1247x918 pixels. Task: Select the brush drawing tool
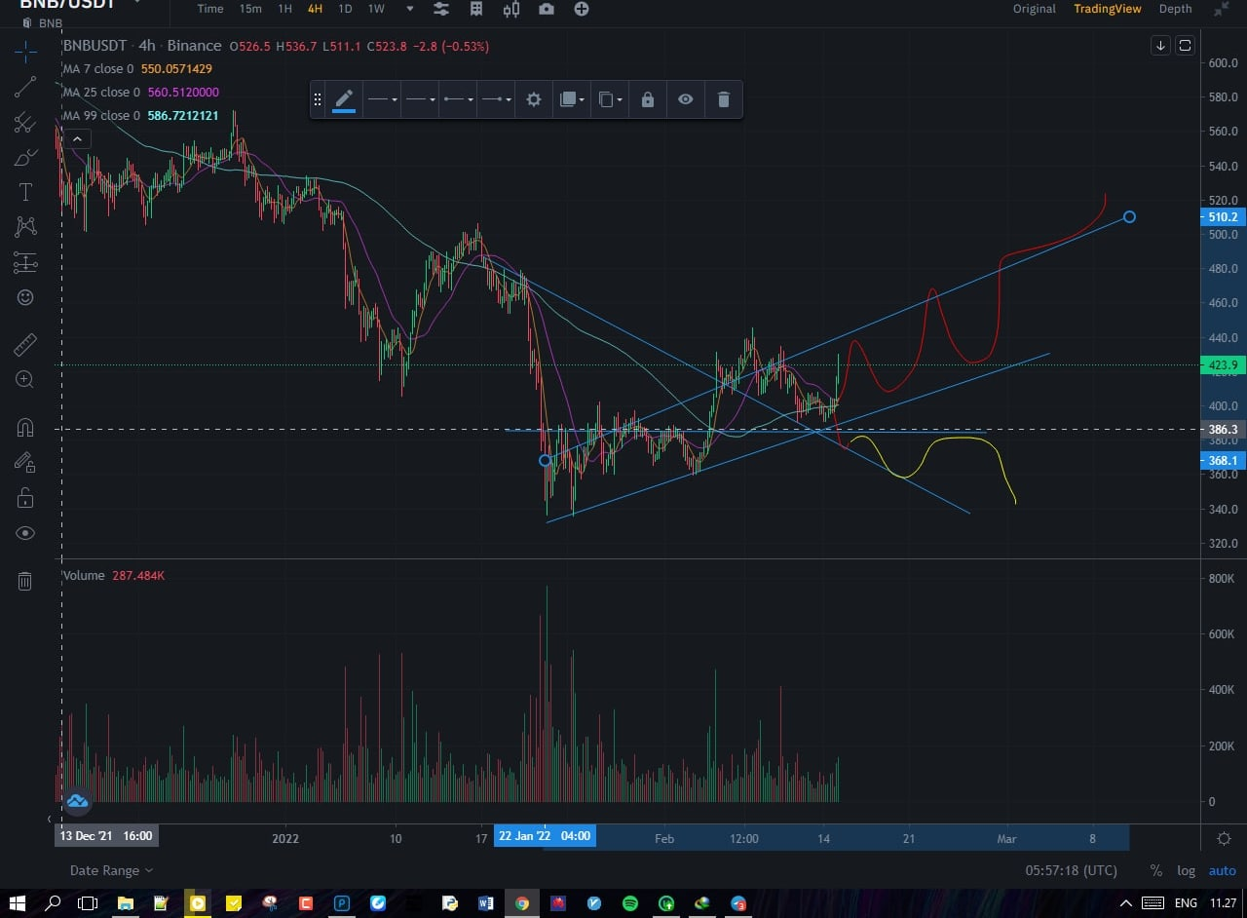pos(25,157)
